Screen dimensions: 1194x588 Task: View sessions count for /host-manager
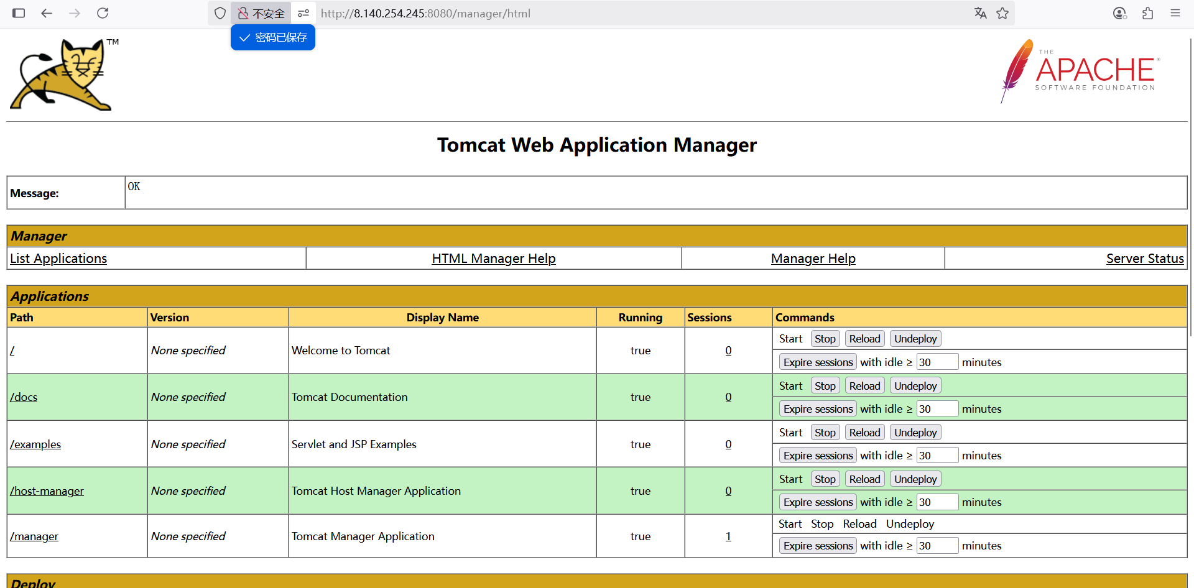[x=728, y=491]
